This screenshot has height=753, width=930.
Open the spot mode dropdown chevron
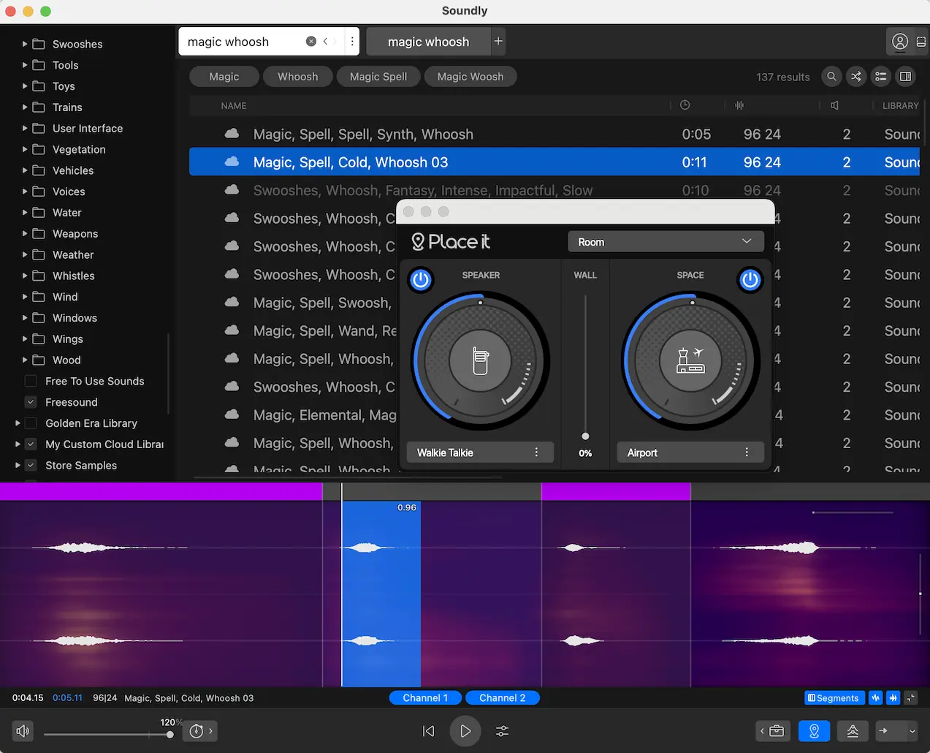[x=912, y=731]
